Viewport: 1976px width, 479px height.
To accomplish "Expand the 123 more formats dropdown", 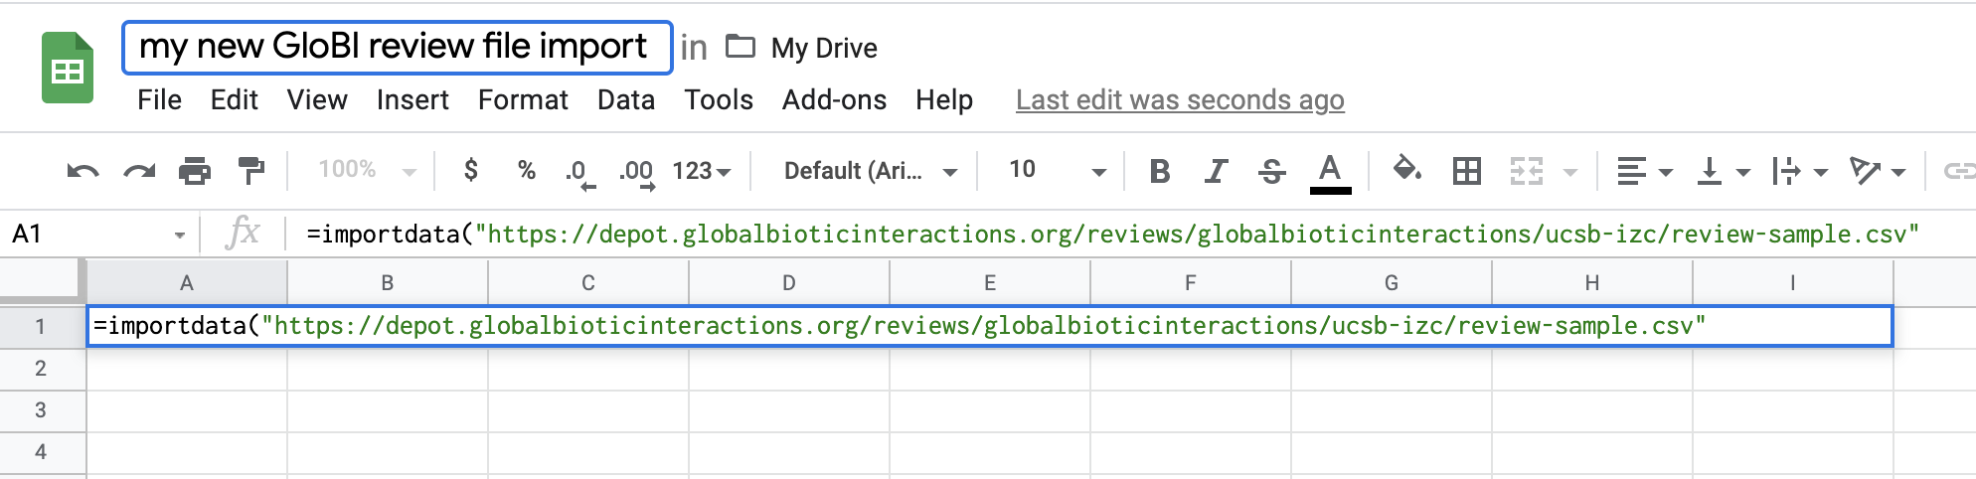I will 701,171.
